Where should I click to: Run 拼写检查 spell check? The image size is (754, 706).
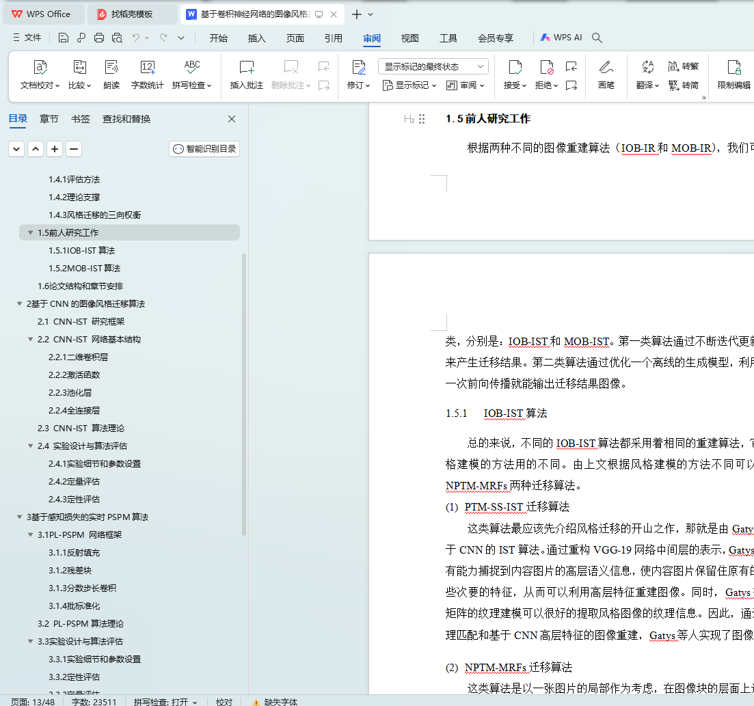click(x=192, y=75)
